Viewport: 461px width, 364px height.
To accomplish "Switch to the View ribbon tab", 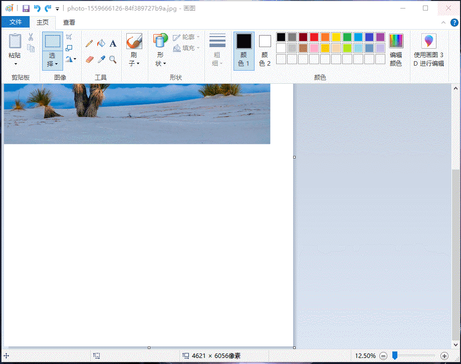I will pyautogui.click(x=69, y=22).
